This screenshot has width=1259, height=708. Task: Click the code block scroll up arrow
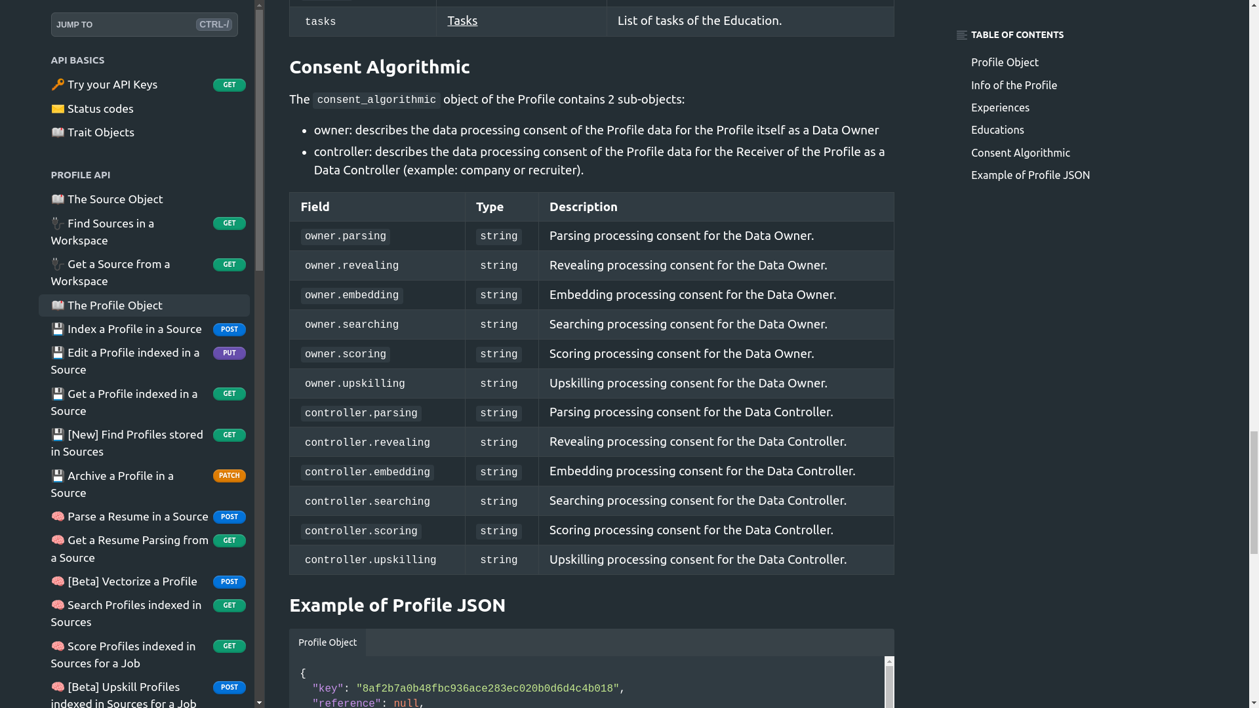coord(889,662)
